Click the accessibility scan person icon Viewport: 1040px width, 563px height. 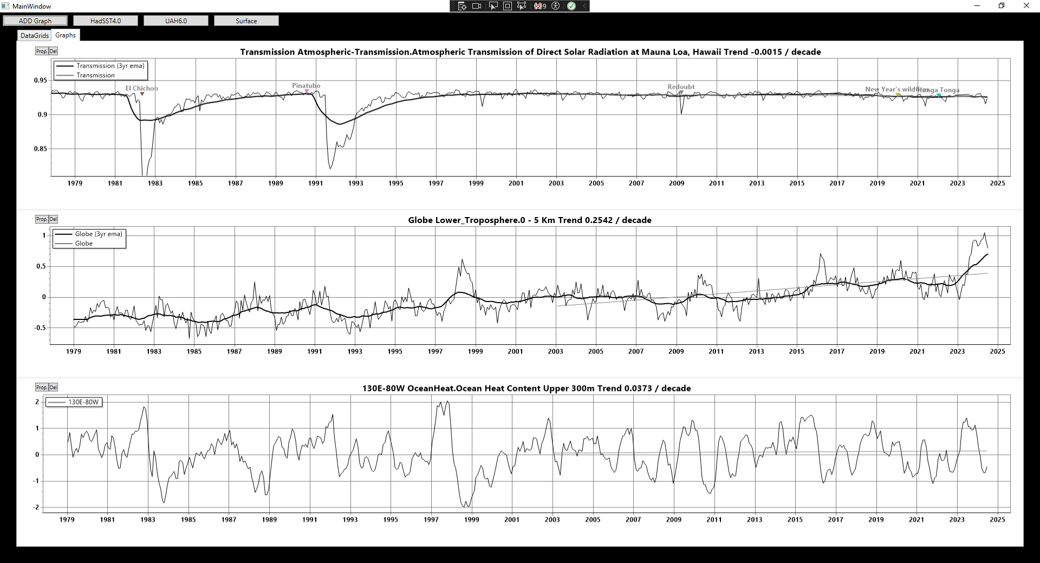click(x=556, y=6)
